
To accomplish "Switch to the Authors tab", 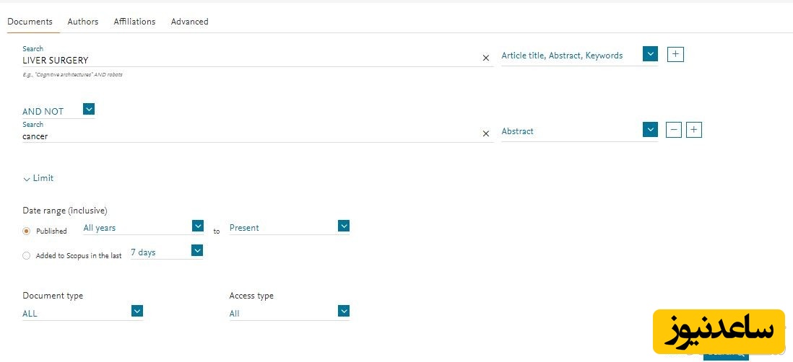I will (x=83, y=22).
